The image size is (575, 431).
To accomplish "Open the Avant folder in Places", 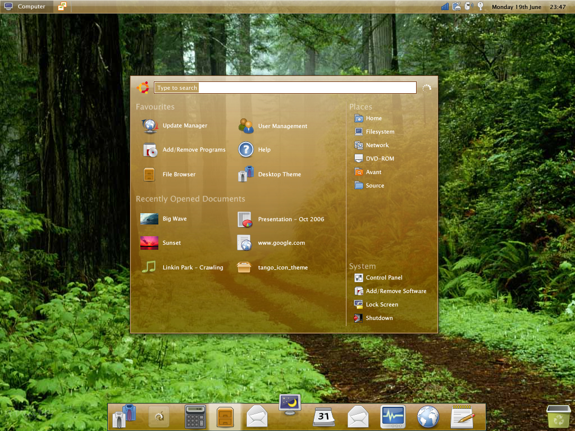I will 368,172.
